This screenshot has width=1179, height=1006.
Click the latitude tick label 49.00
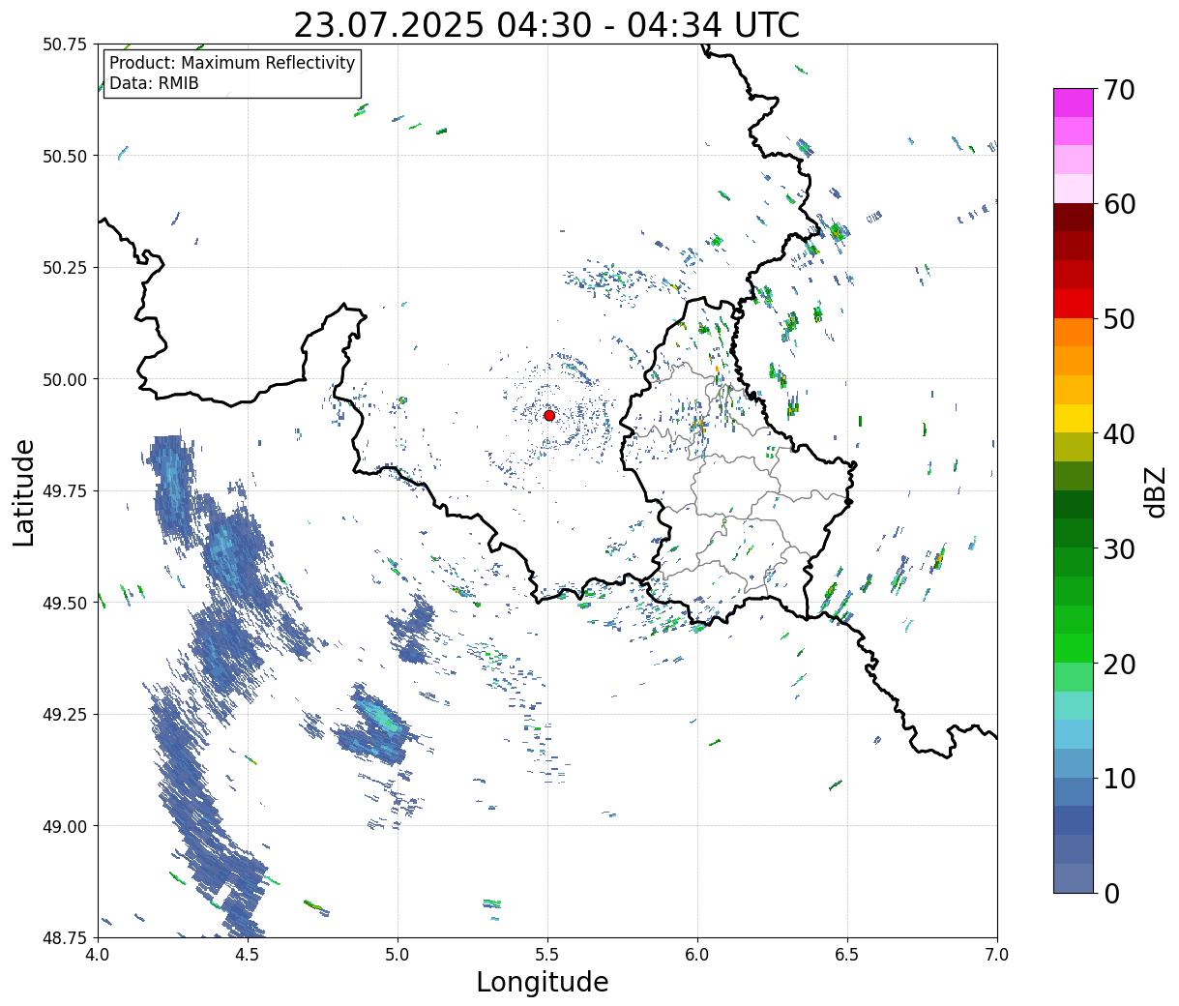point(65,826)
